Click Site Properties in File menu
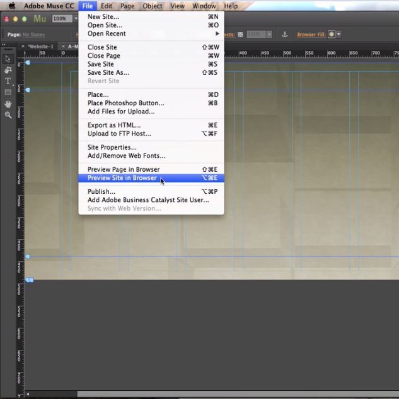Viewport: 399px width, 399px height. click(112, 147)
